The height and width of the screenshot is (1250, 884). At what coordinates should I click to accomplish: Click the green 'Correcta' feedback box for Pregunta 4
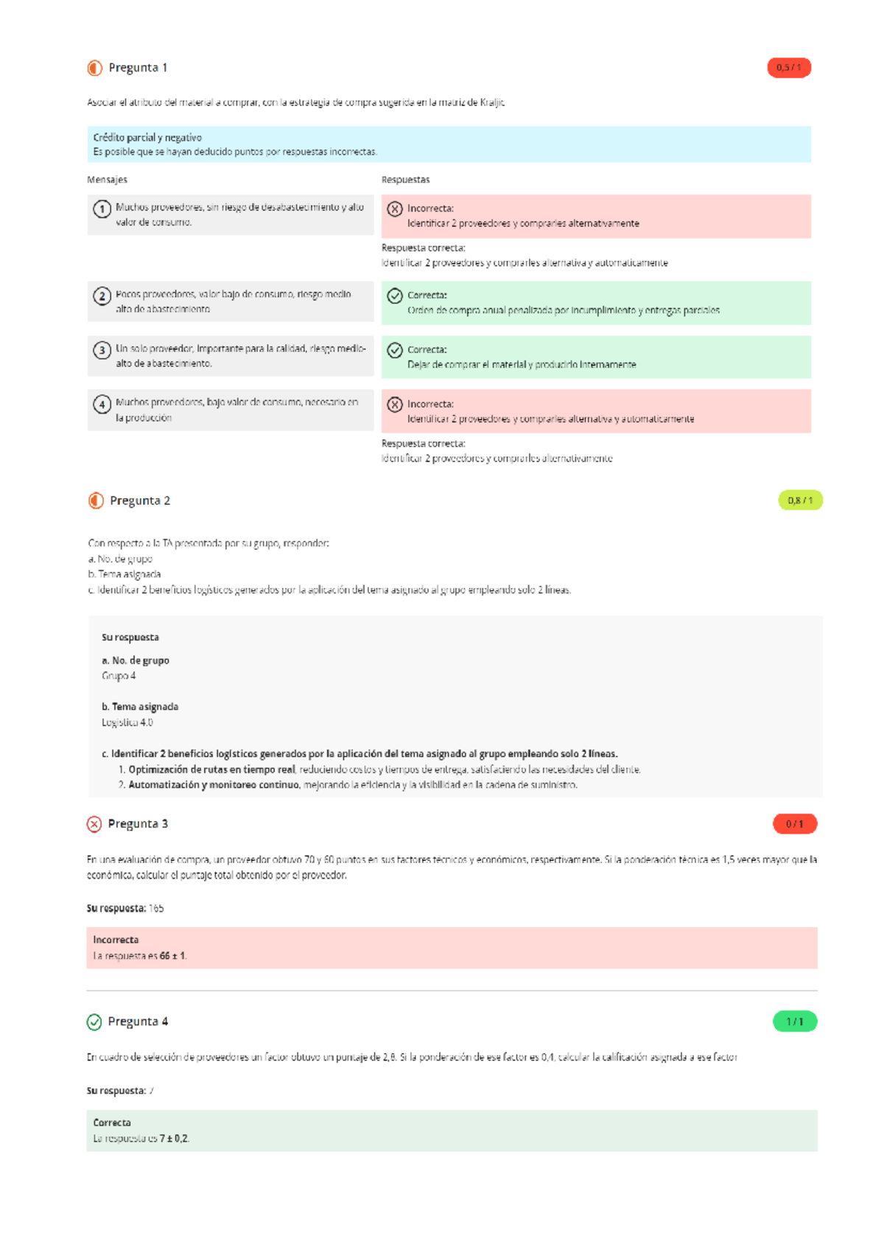coord(452,1131)
